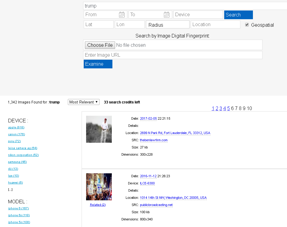287x227 pixels.
Task: Click the Choose File button
Action: pos(100,45)
